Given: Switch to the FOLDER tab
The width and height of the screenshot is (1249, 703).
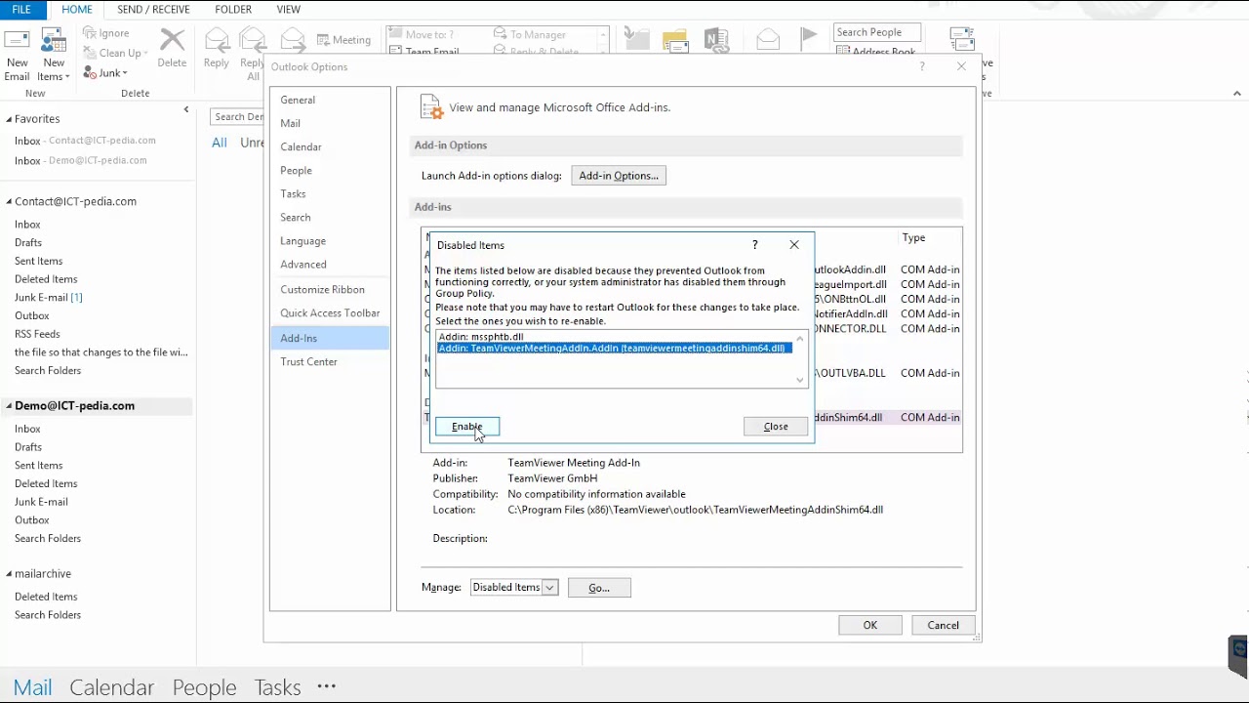Looking at the screenshot, I should 233,10.
